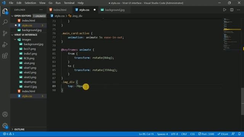Open the Search view in activity bar
The width and height of the screenshot is (244, 137).
click(x=5, y=22)
